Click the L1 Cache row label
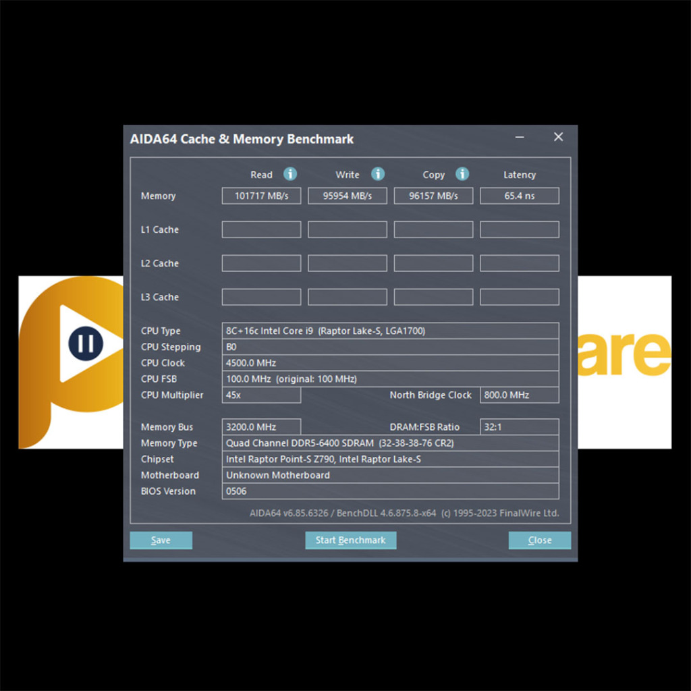 pyautogui.click(x=159, y=229)
